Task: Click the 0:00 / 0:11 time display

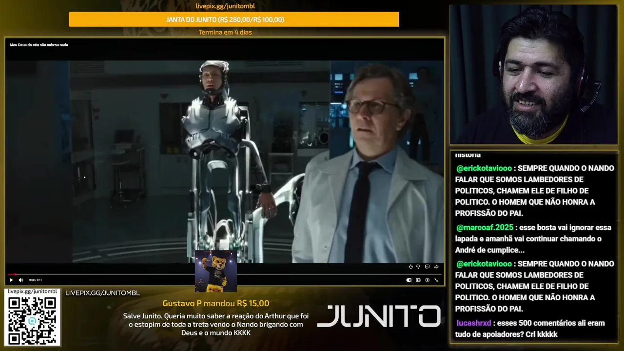Action: tap(36, 280)
